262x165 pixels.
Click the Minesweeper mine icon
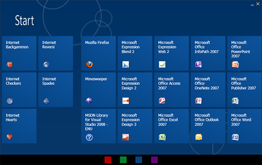(89, 101)
